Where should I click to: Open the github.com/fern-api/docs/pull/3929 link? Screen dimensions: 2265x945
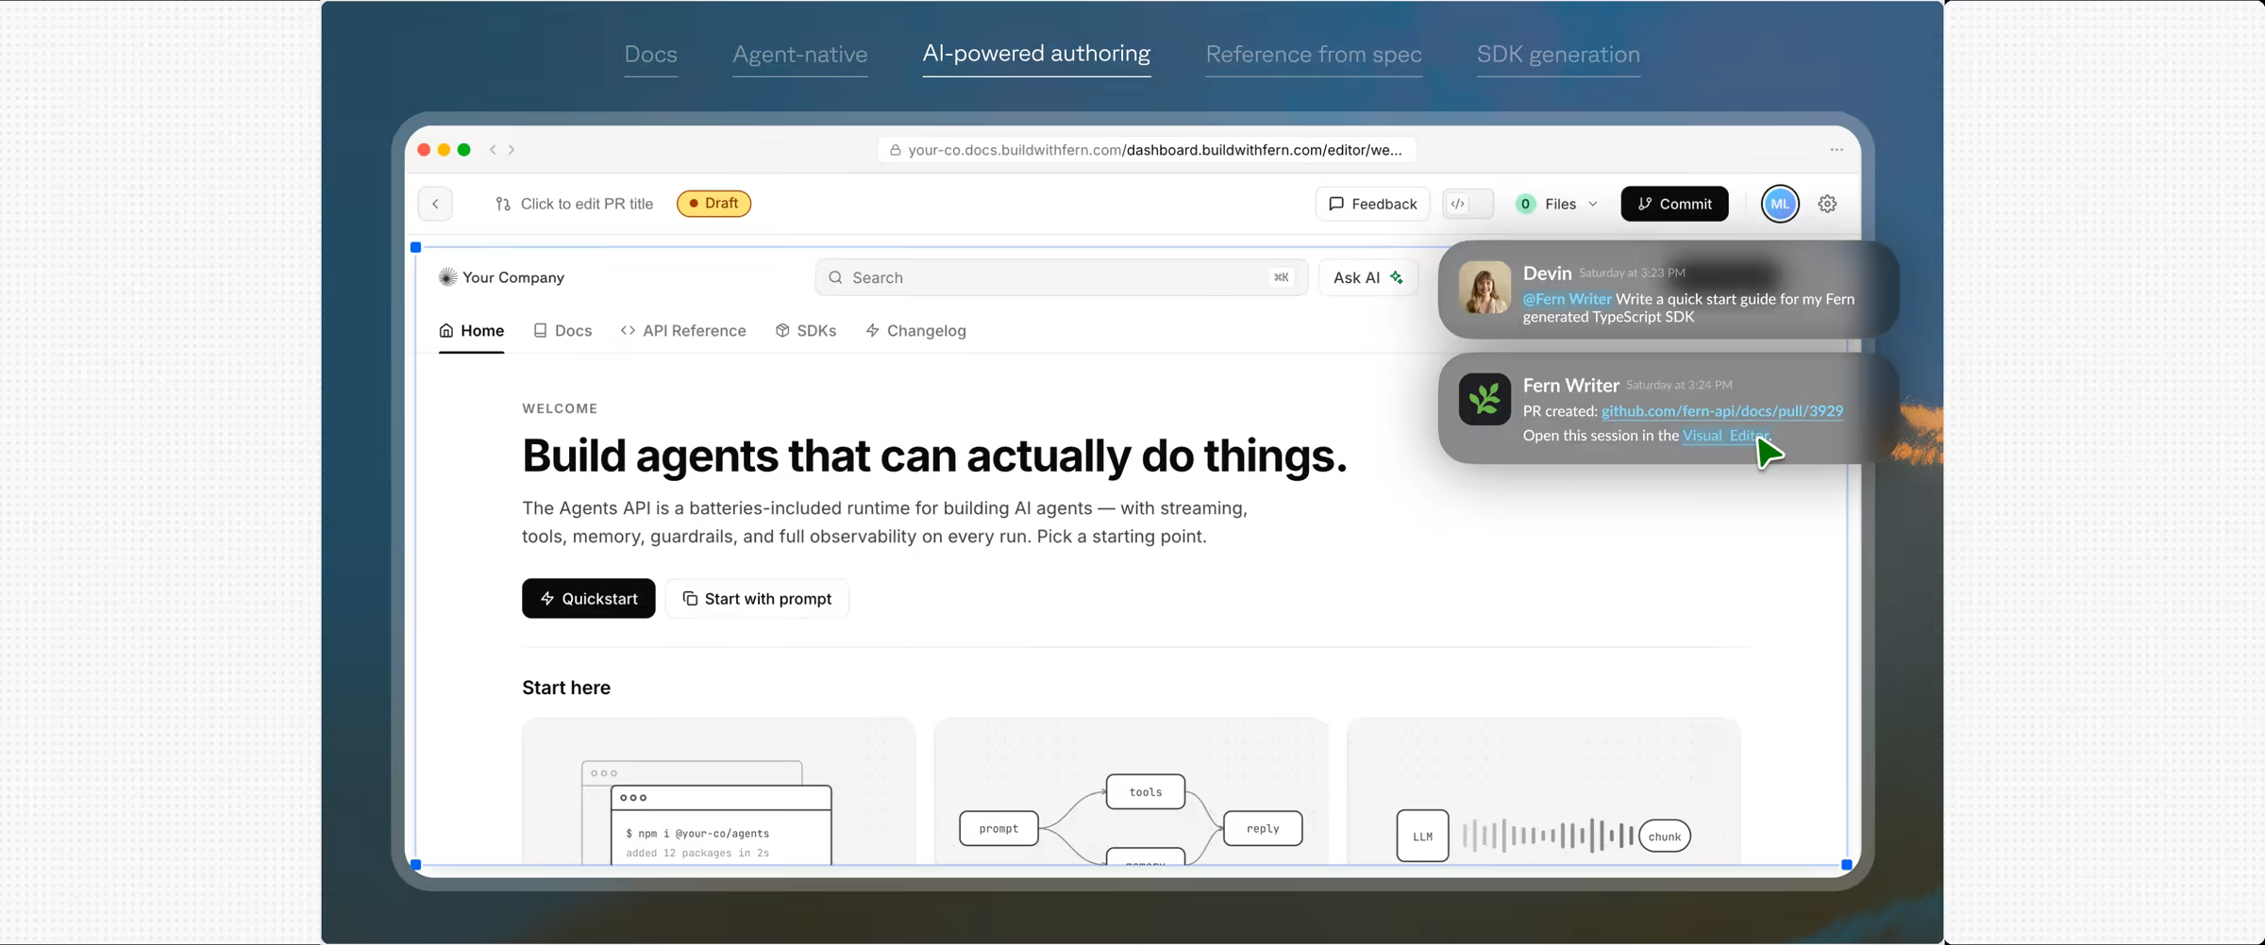[x=1722, y=411]
